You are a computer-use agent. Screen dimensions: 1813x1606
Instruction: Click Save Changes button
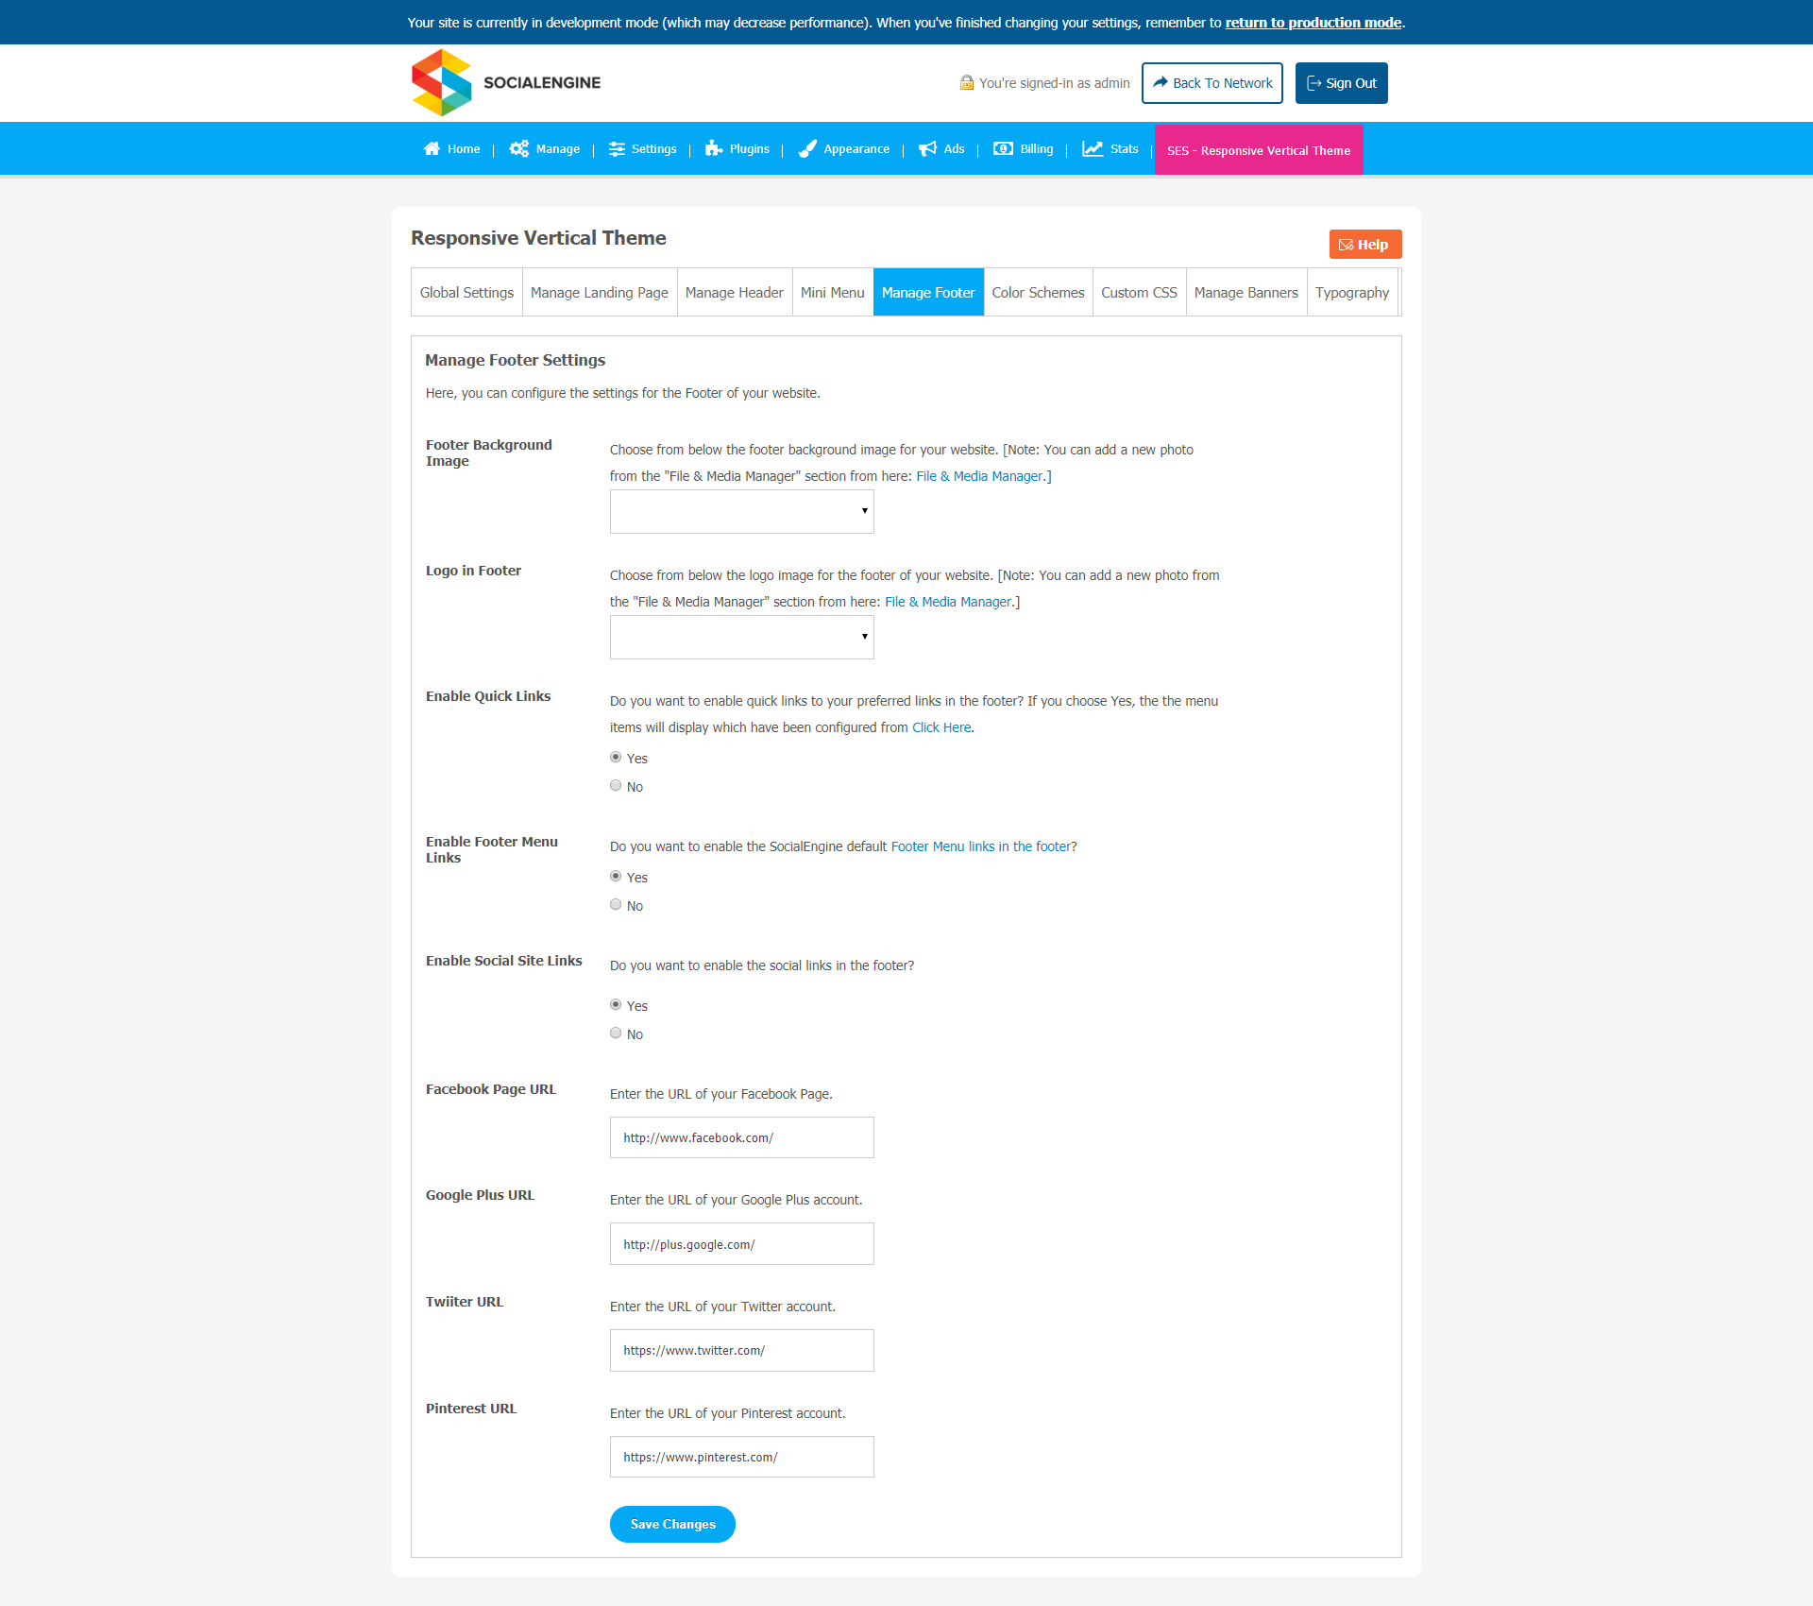[672, 1522]
